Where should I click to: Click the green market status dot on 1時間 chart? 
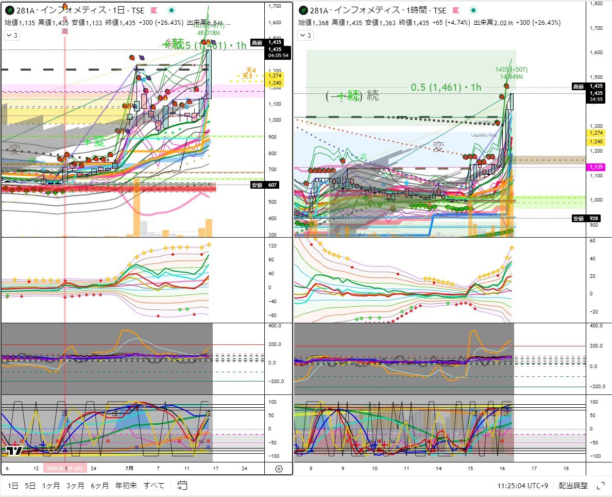[473, 10]
